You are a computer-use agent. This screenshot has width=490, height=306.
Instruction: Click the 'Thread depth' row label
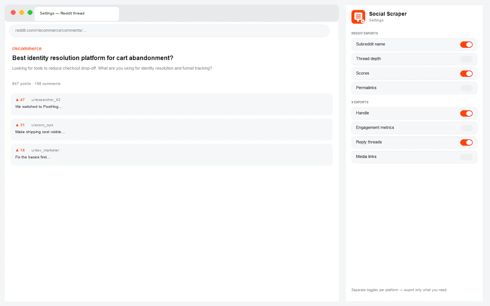coord(368,59)
